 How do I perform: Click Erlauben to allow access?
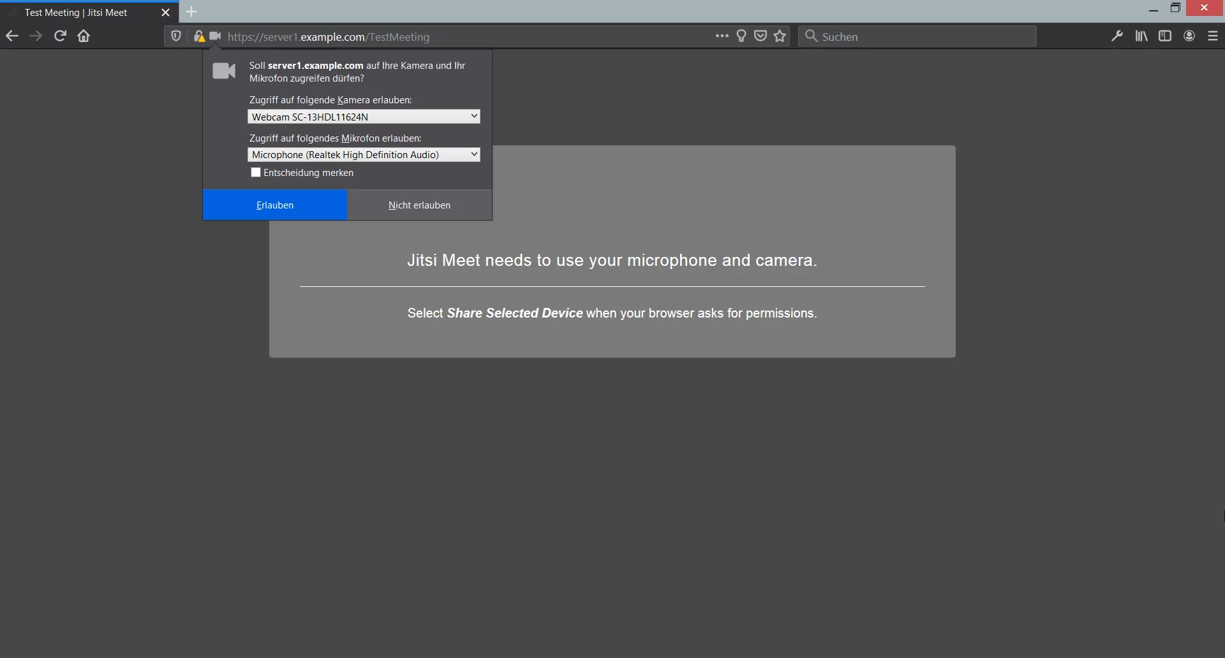(x=275, y=205)
